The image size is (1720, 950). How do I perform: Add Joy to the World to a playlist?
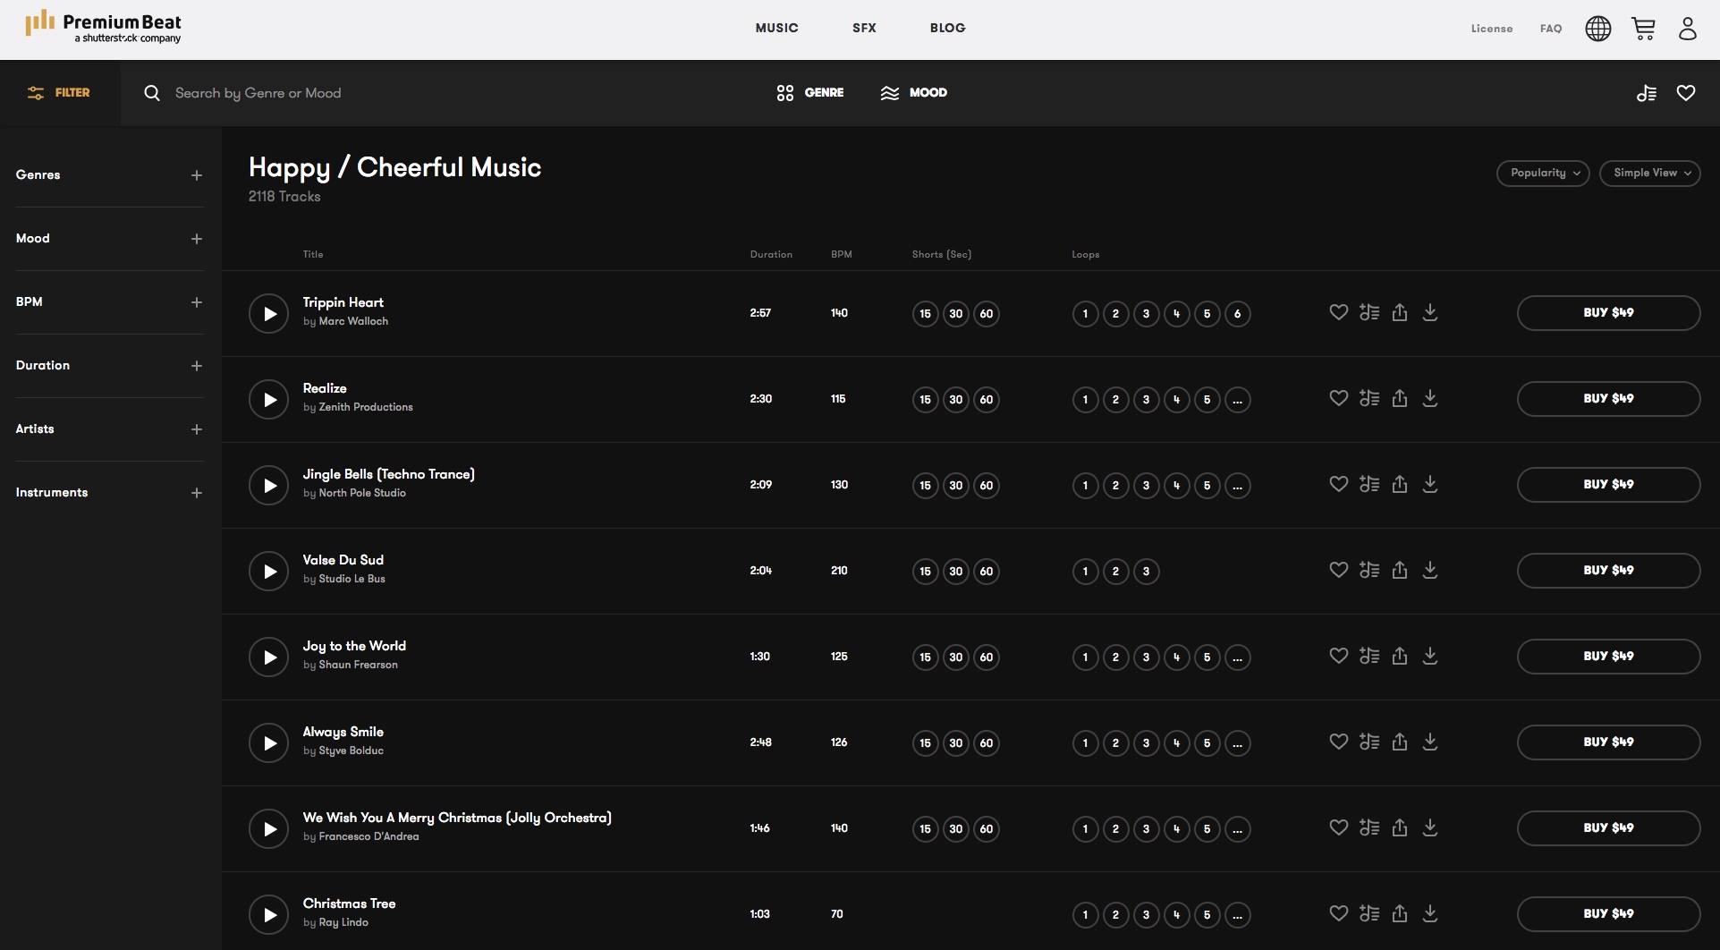point(1368,656)
